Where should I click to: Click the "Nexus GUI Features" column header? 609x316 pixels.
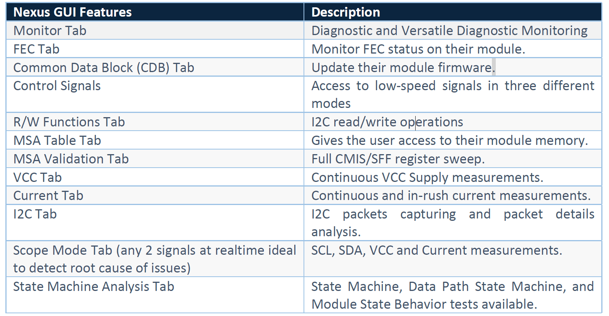[x=72, y=12]
